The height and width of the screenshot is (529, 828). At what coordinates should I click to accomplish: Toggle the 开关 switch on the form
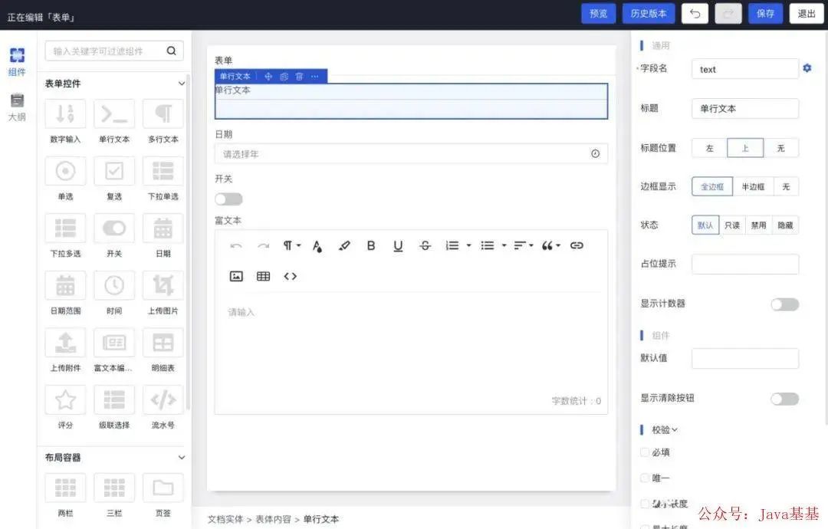point(228,199)
